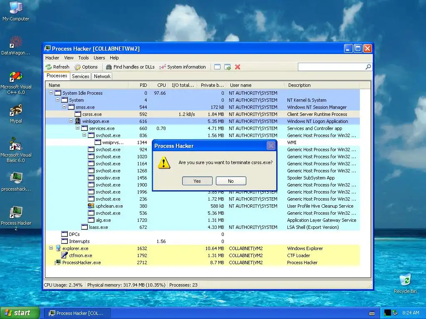Click the keyboard icon in the taskbar
The height and width of the screenshot is (319, 426).
[x=372, y=313]
